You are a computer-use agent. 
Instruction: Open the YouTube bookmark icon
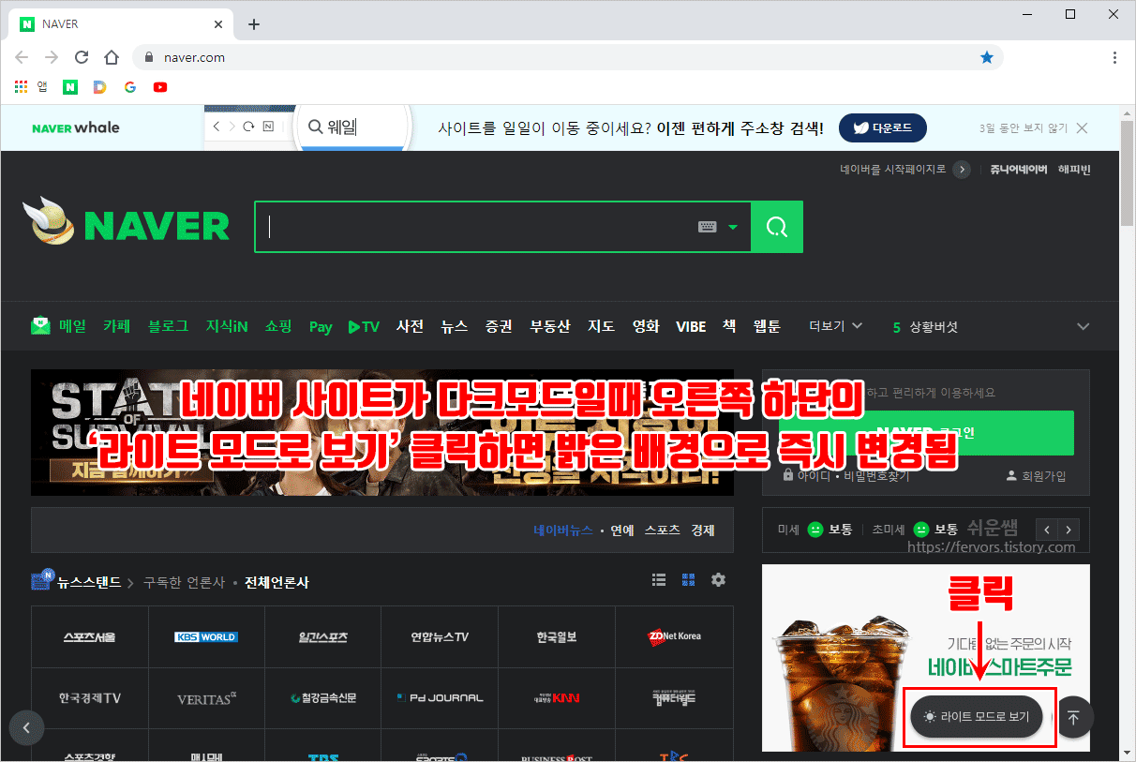[x=160, y=87]
